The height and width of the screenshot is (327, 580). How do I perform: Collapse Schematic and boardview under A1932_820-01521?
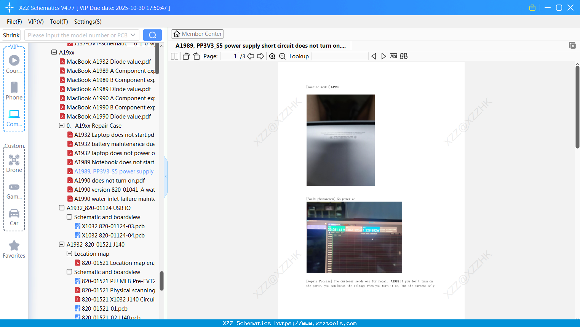[x=69, y=272]
